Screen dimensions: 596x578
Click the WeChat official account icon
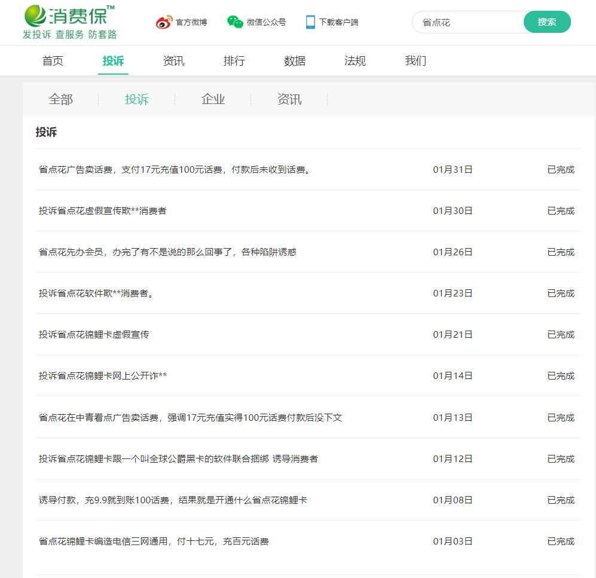[235, 22]
